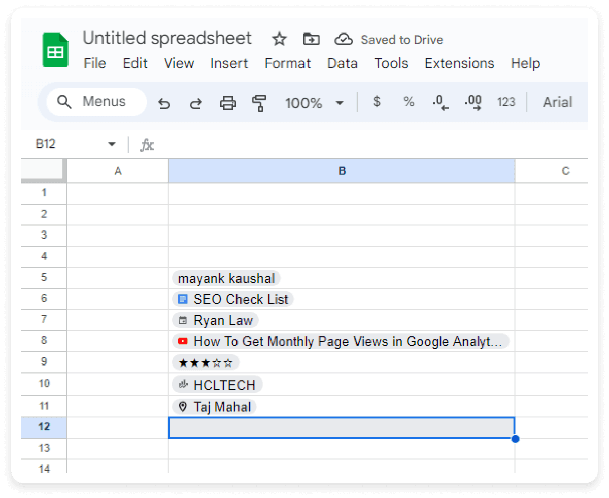Open the Print icon
The width and height of the screenshot is (609, 498).
(x=227, y=103)
